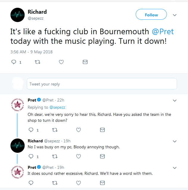Like Richard's 'busy on my pc' reply
This screenshot has height=190, width=188.
[x=79, y=156]
